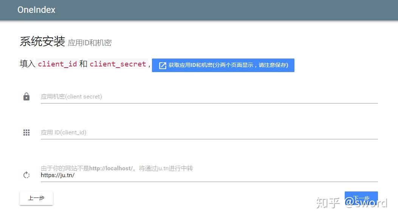The height and width of the screenshot is (219, 398).
Task: Click the grid icon next to client_id field
Action: point(26,132)
